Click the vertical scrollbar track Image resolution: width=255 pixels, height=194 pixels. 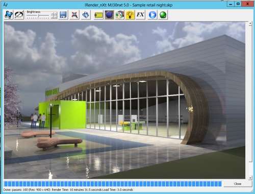point(250,101)
